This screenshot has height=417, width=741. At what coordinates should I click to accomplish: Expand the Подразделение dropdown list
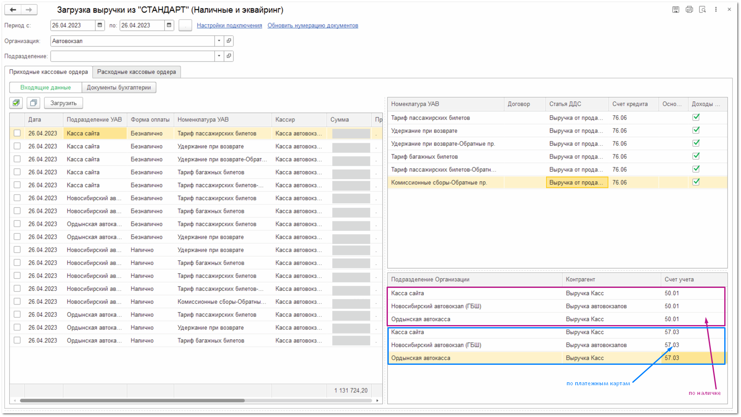pos(219,56)
